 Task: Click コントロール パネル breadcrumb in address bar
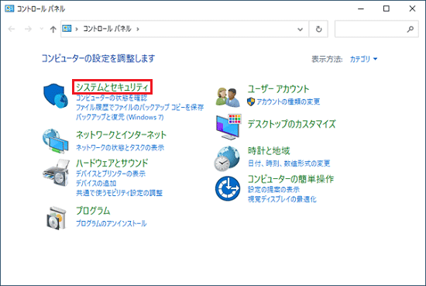107,29
